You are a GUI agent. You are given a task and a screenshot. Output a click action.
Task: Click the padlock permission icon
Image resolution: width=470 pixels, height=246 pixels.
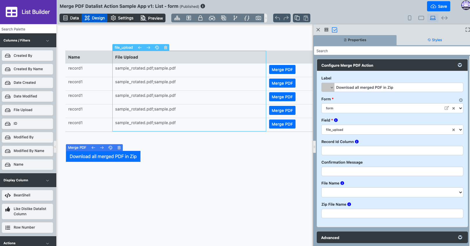[x=200, y=18]
